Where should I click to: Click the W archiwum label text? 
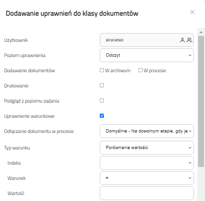(118, 70)
